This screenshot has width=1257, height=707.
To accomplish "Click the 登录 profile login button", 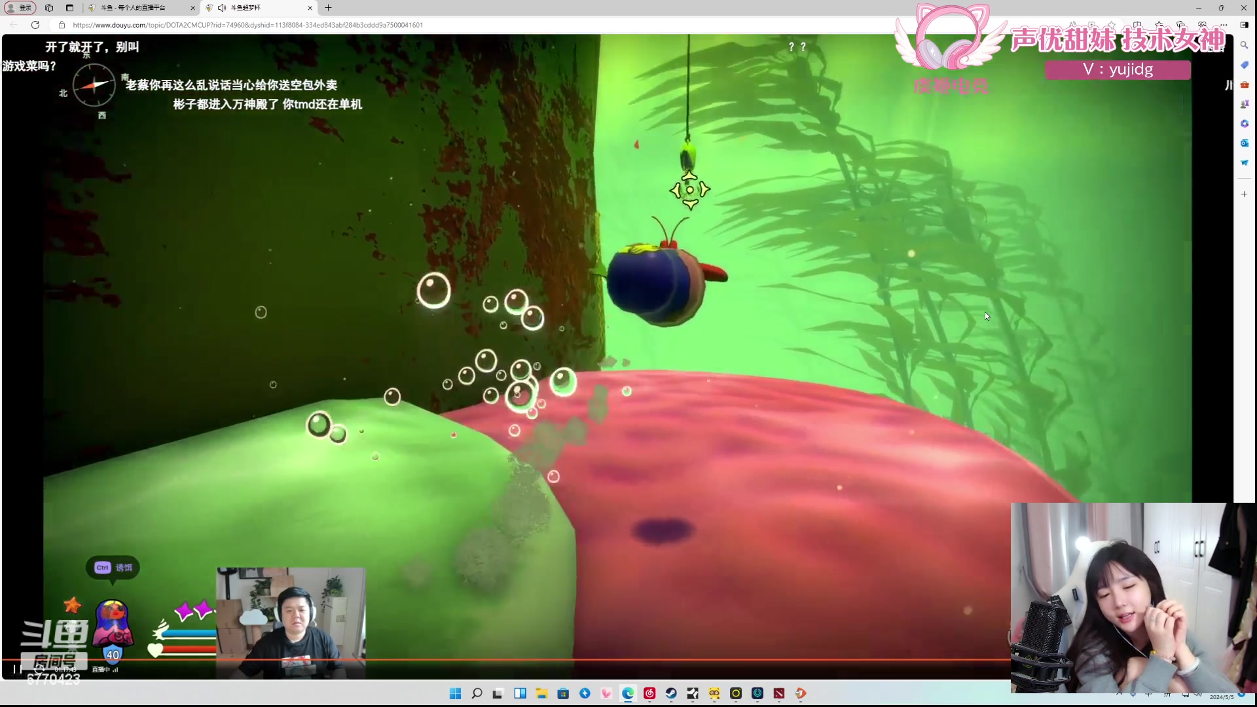I will click(x=20, y=8).
